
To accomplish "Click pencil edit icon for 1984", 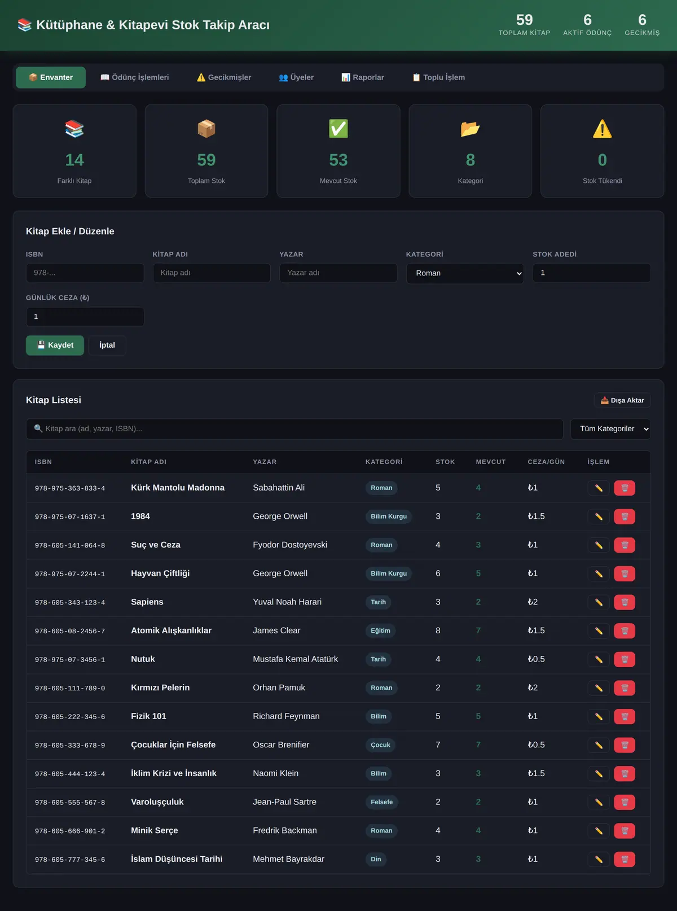I will click(x=599, y=516).
